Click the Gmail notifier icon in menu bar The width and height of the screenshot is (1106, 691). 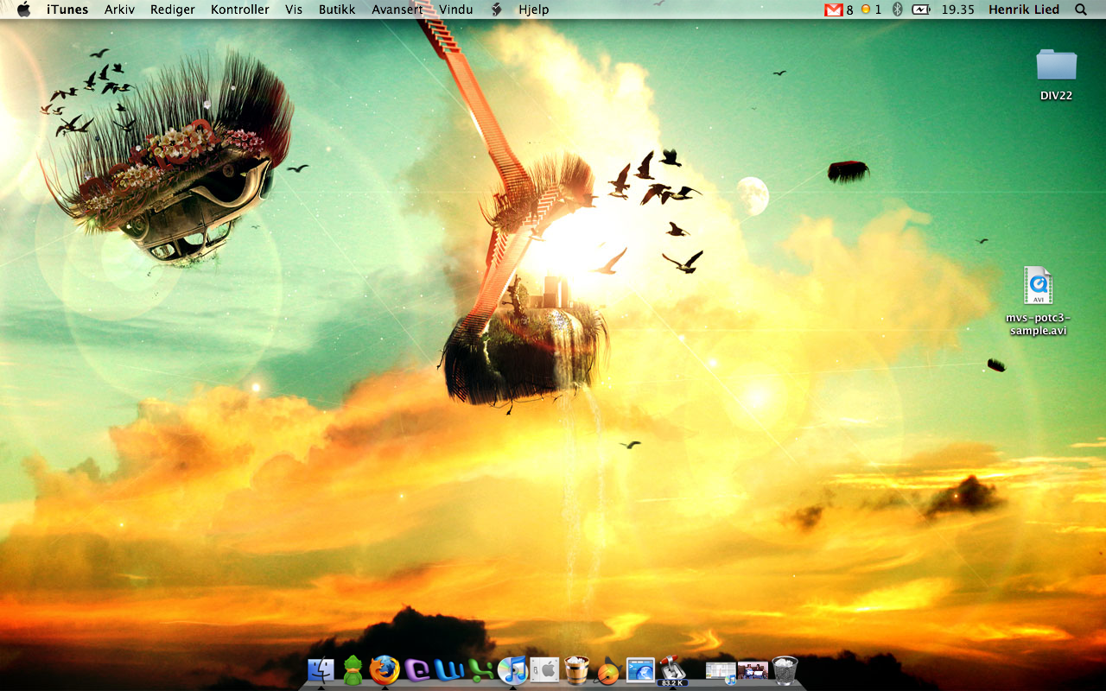pyautogui.click(x=833, y=10)
